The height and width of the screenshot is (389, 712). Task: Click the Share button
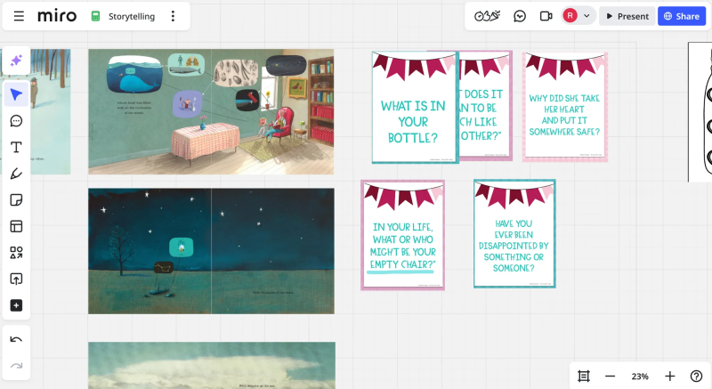pyautogui.click(x=682, y=16)
